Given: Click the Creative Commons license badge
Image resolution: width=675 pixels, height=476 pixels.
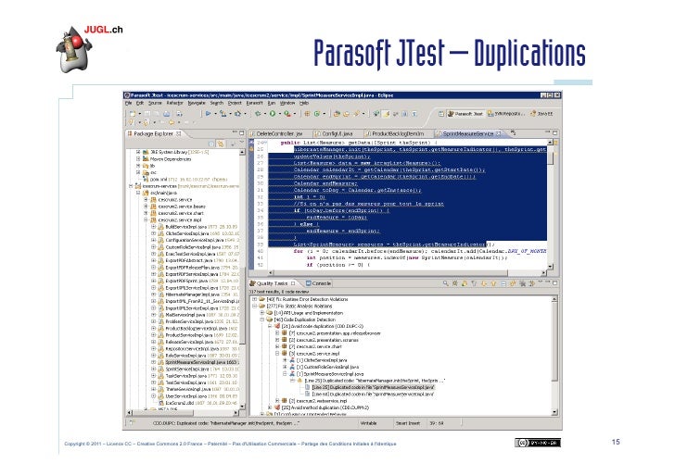Looking at the screenshot, I should [538, 443].
